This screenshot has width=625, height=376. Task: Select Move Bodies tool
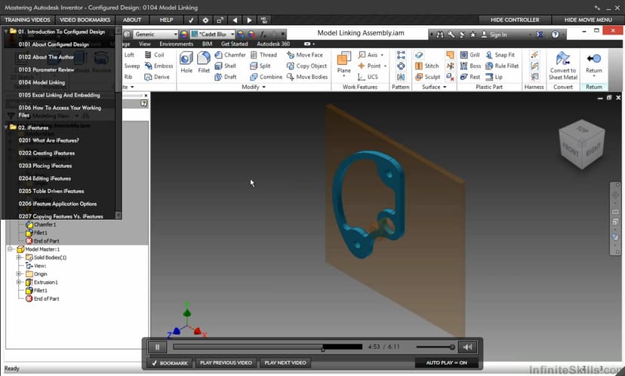[x=307, y=77]
